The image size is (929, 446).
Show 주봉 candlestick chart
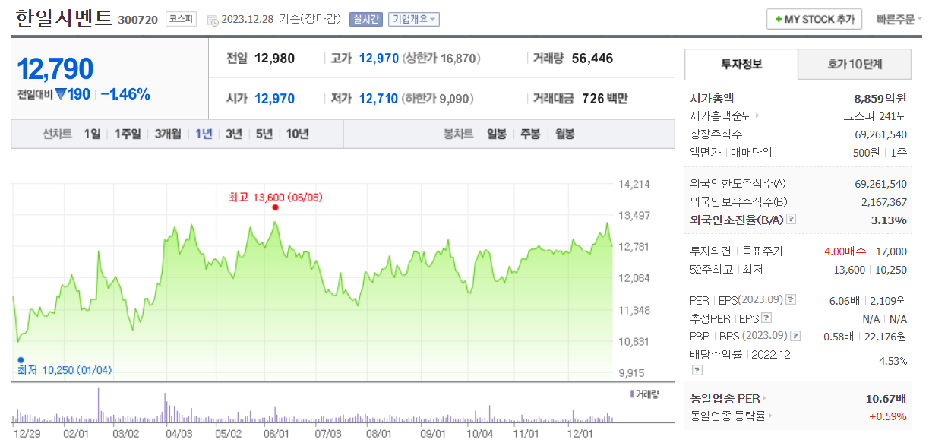[530, 134]
